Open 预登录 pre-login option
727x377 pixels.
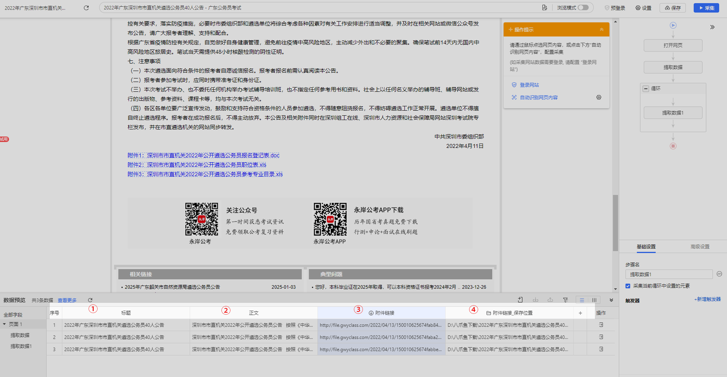coord(615,8)
